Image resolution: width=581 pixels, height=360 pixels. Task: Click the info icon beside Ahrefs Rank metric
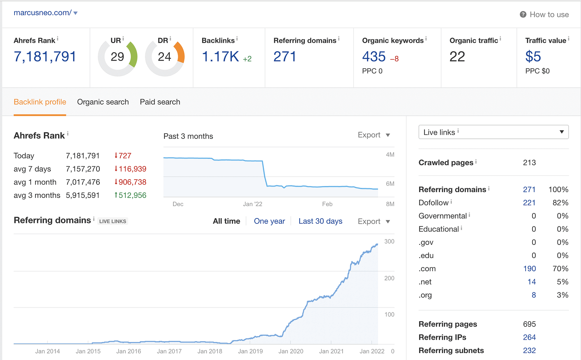[x=57, y=39]
